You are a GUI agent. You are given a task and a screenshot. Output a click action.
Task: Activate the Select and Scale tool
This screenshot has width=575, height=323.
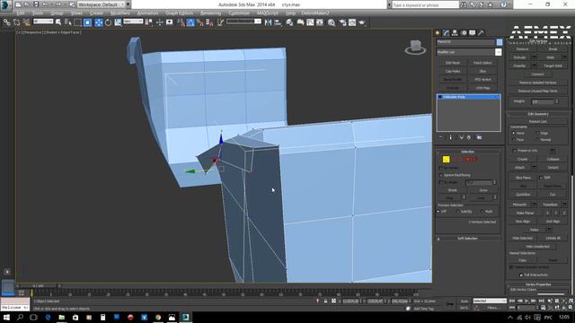pyautogui.click(x=118, y=22)
